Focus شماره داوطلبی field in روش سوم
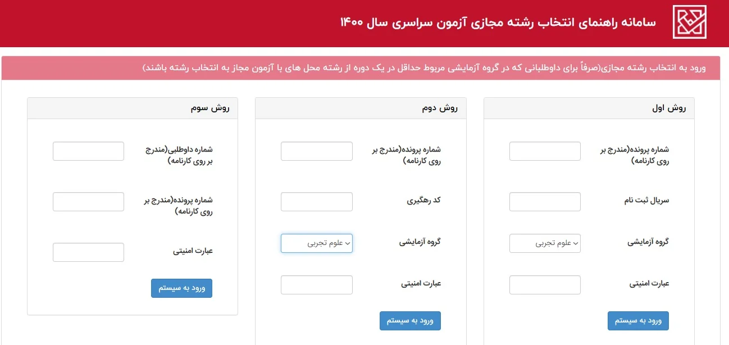The height and width of the screenshot is (345, 729). (88, 151)
